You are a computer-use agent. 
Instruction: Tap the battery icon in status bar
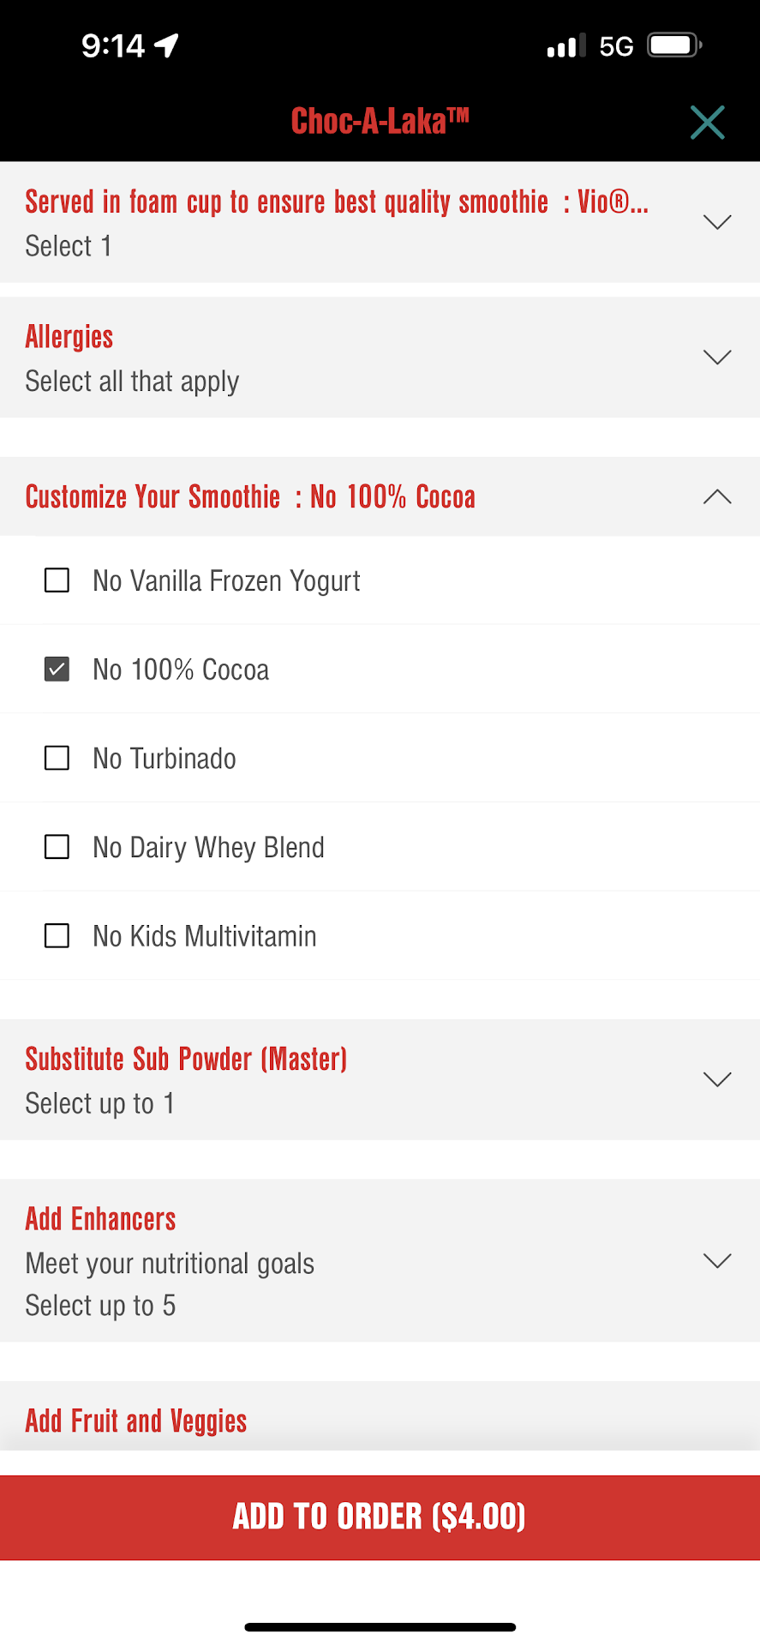tap(674, 45)
